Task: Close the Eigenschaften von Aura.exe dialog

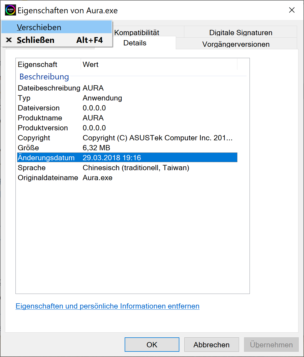Action: click(292, 10)
